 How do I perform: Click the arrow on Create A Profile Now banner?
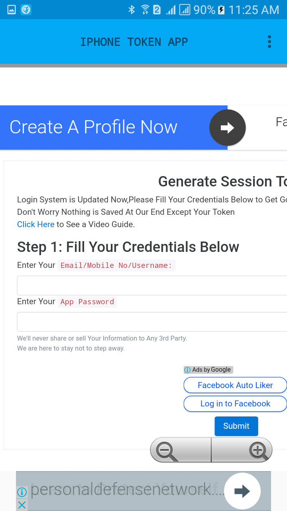point(227,127)
